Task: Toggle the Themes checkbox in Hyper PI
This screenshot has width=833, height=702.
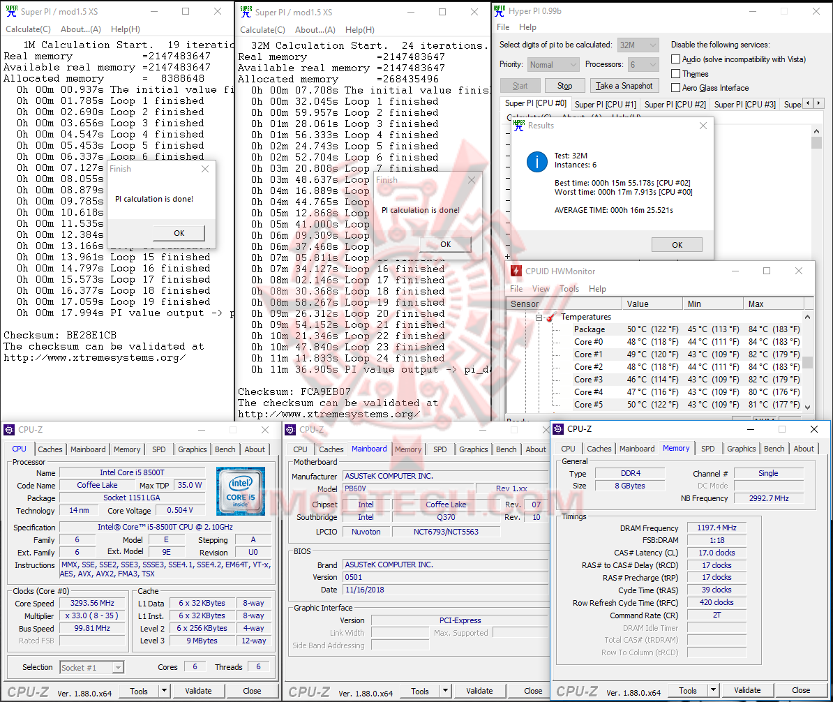Action: click(x=676, y=73)
